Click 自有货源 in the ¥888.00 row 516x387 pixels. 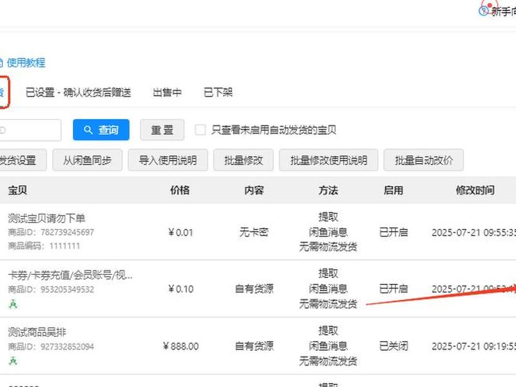254,346
